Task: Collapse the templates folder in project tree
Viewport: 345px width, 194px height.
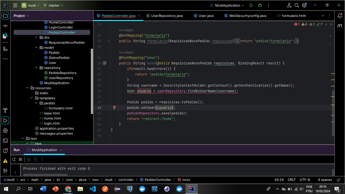Action: [32, 98]
